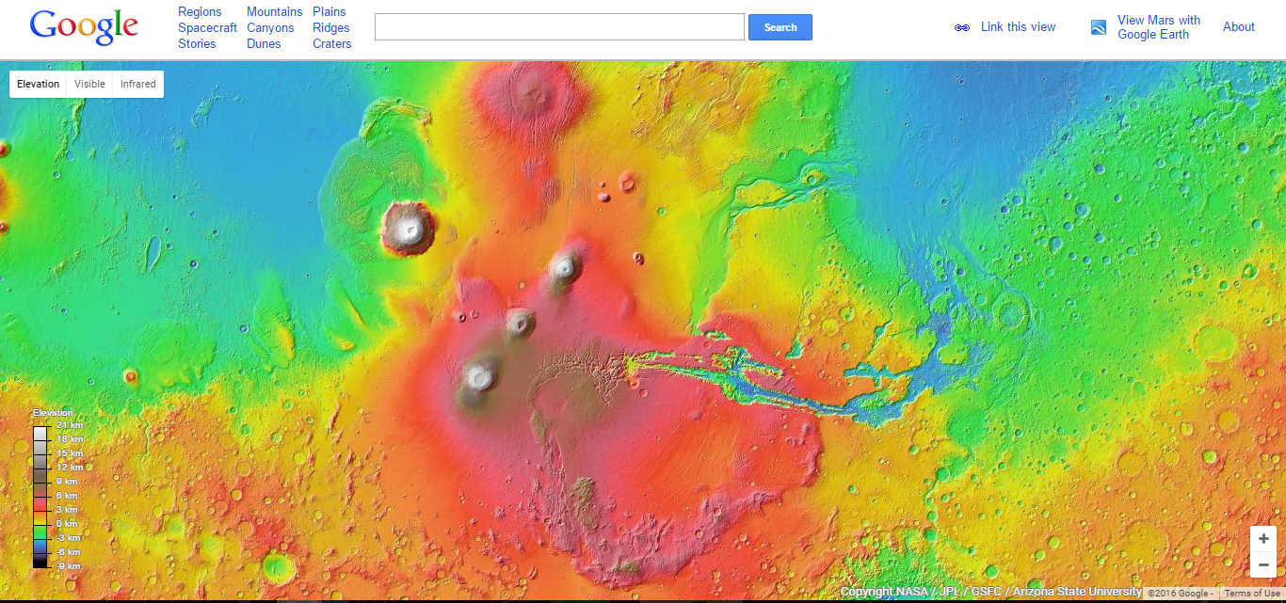Viewport: 1286px width, 603px height.
Task: Open the Stories category link
Action: tap(197, 44)
